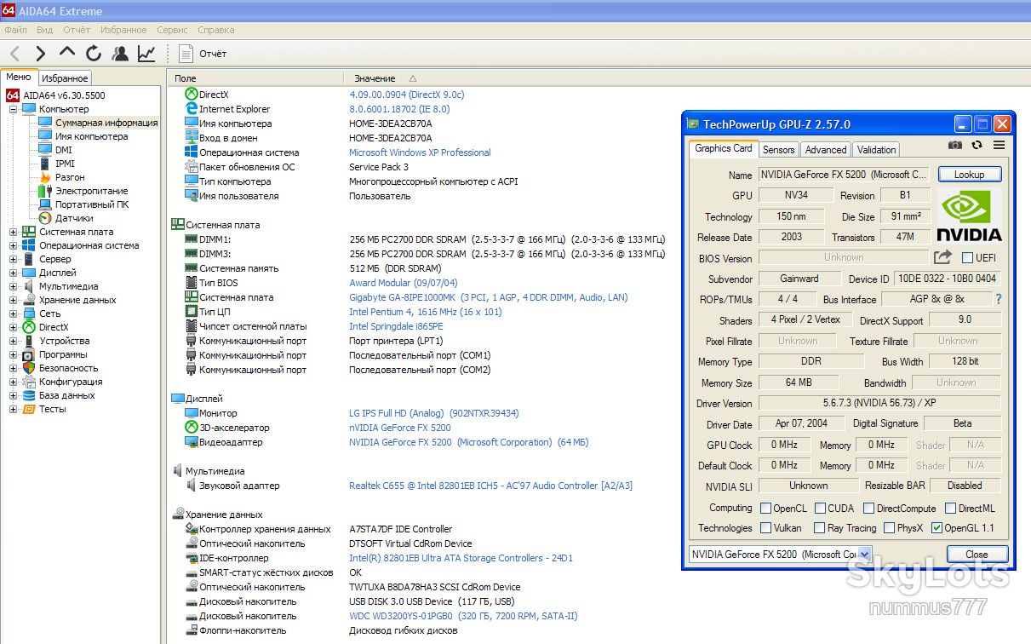This screenshot has width=1031, height=644.
Task: Click the Close button in GPU-Z
Action: [x=977, y=554]
